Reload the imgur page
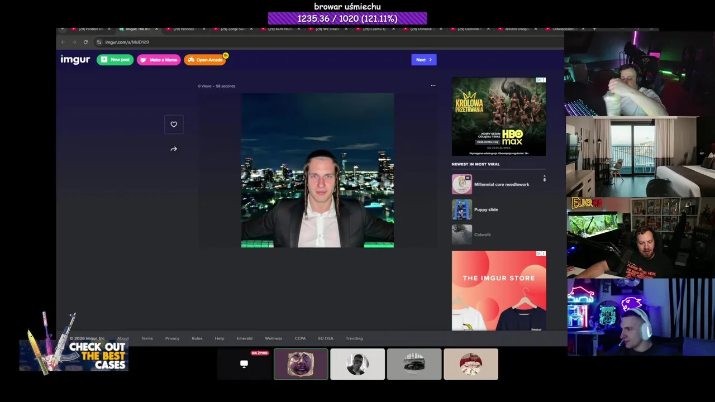 point(85,42)
